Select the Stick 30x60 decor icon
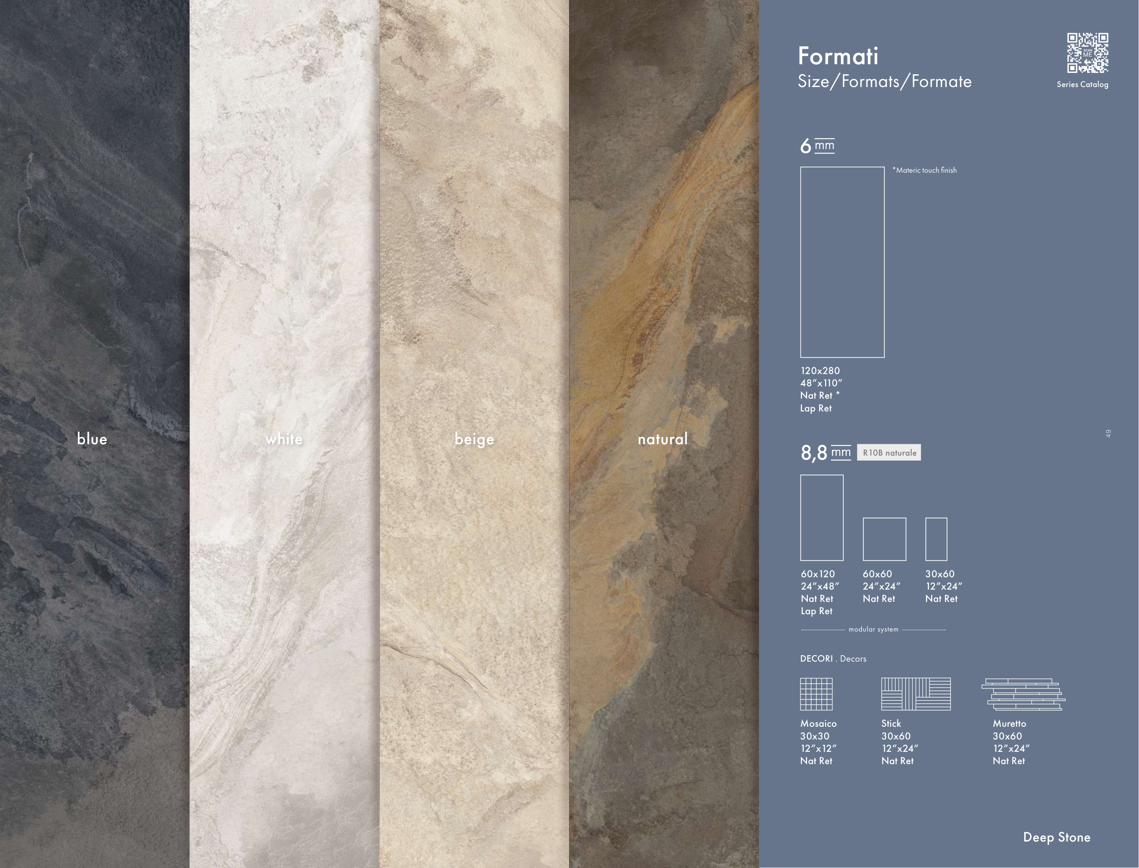 (x=915, y=694)
